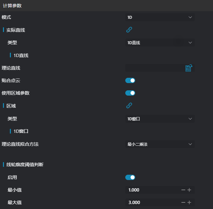Increase 最大值 with the plus icon
Image resolution: width=213 pixels, height=209 pixels.
190,202
